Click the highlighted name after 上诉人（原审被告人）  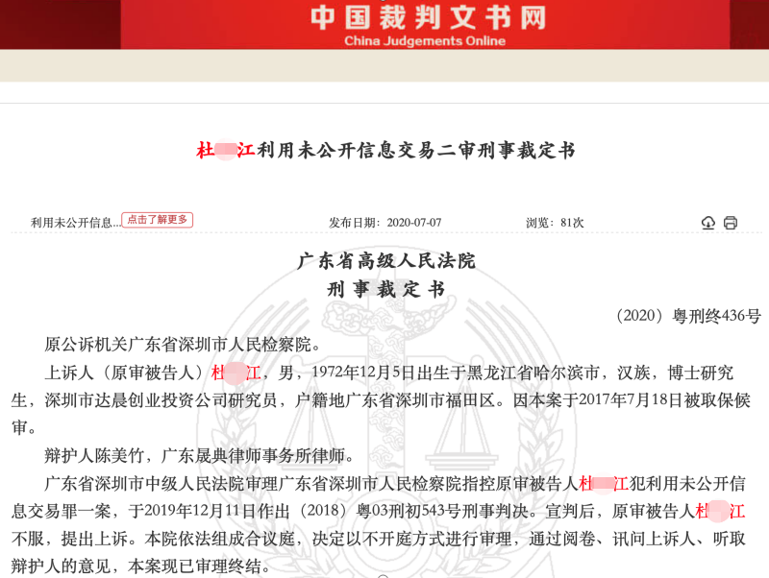236,373
